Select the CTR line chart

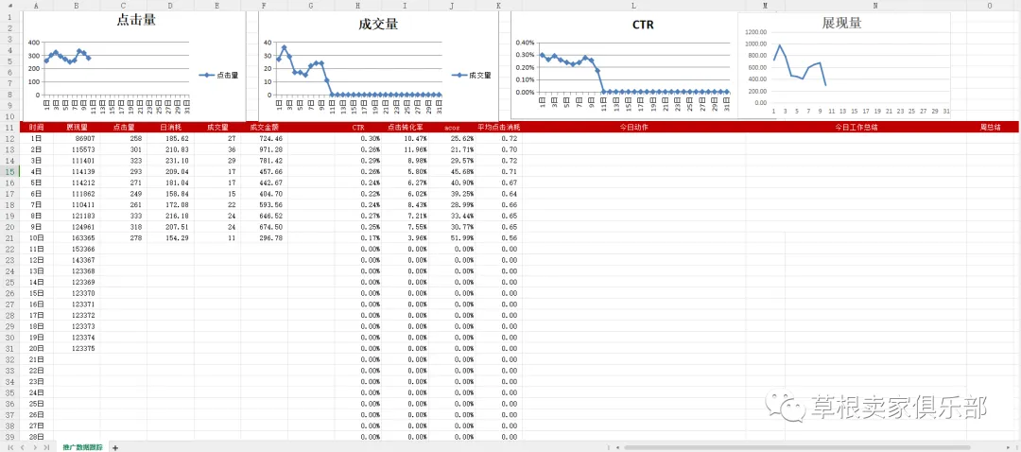(625, 65)
